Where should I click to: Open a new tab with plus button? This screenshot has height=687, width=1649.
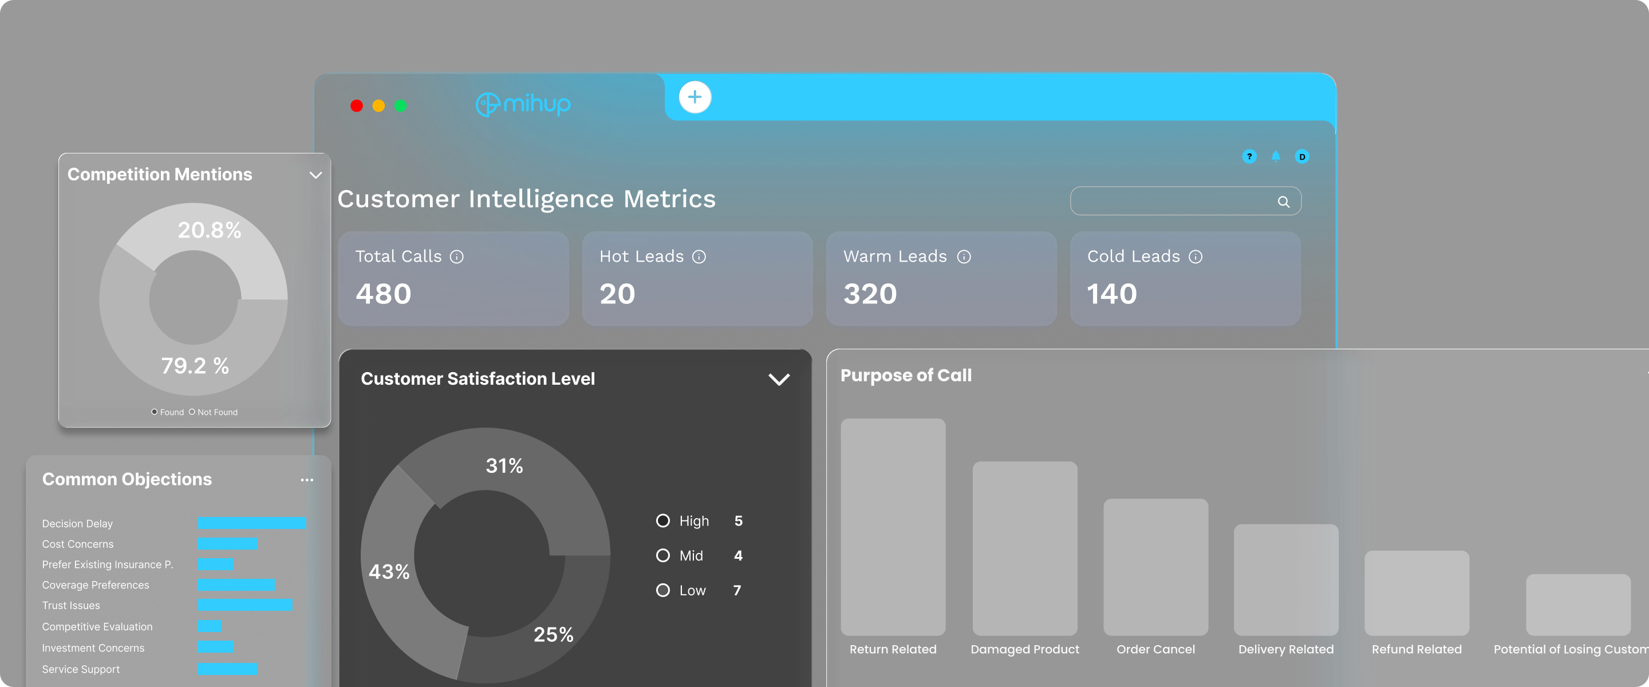click(695, 97)
